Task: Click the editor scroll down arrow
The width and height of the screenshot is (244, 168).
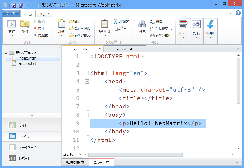Action: (x=239, y=149)
